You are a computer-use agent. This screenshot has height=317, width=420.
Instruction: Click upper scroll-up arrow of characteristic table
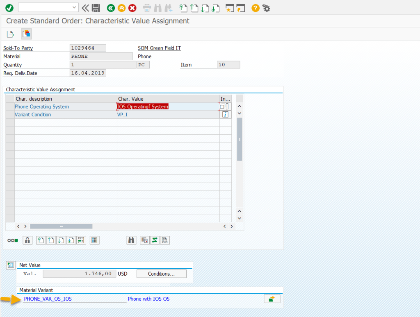[240, 106]
